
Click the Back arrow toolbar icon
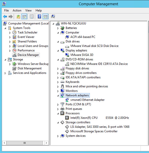(5, 16)
